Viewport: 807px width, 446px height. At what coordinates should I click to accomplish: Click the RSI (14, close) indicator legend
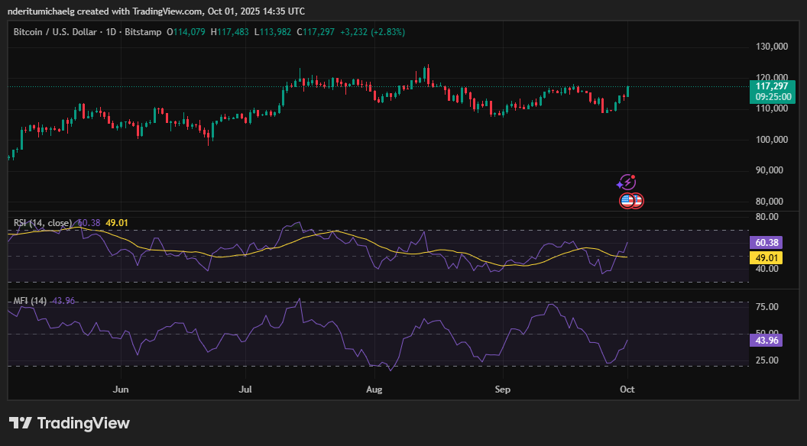tap(43, 223)
